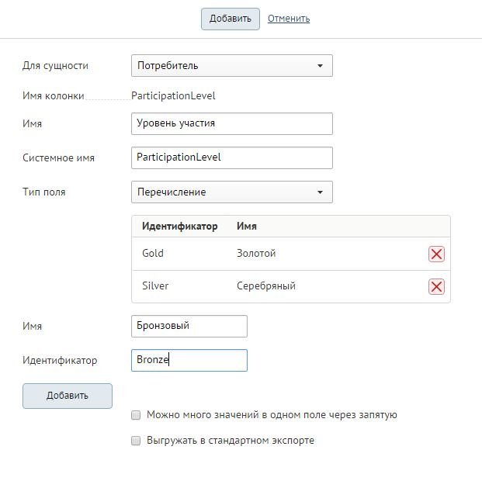Screen dimensions: 482x481
Task: Focus the name field Уровень участия
Action: [232, 123]
